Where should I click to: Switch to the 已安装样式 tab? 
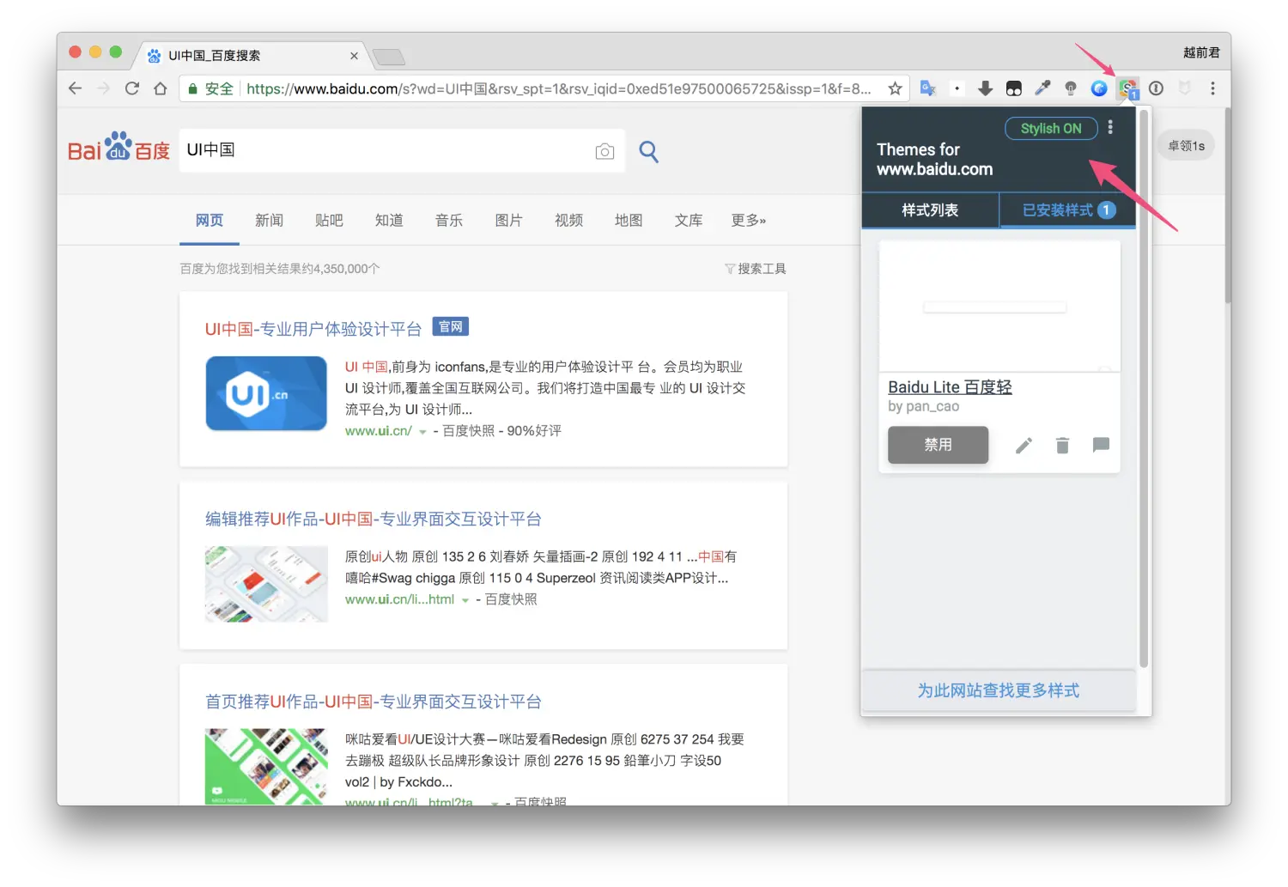(x=1068, y=210)
